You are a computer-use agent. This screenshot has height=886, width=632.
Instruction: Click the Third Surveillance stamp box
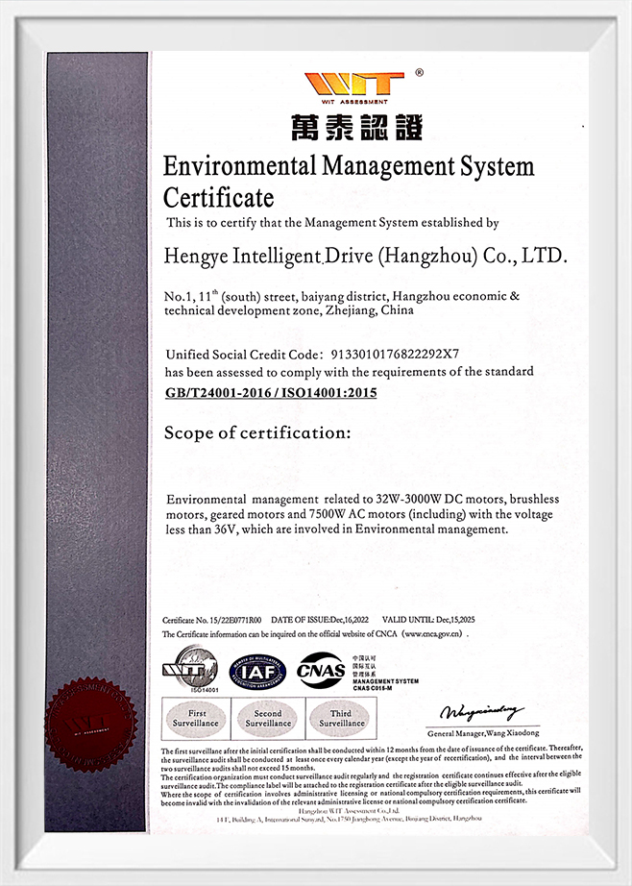coord(341,718)
